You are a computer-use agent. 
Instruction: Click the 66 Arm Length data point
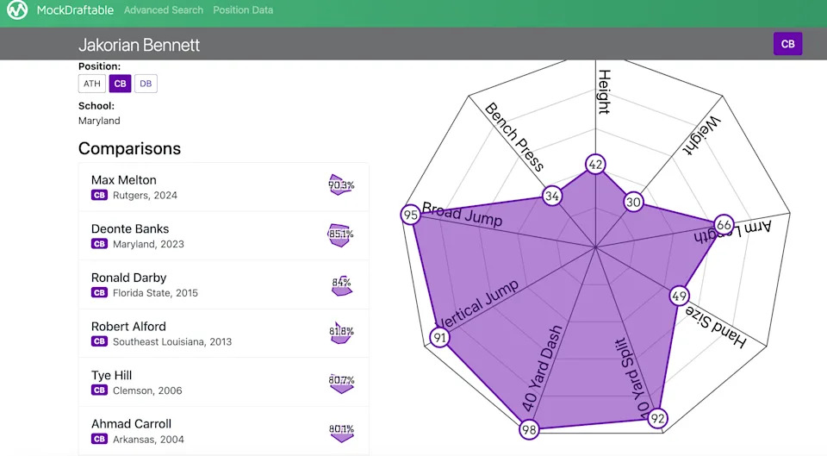point(724,226)
